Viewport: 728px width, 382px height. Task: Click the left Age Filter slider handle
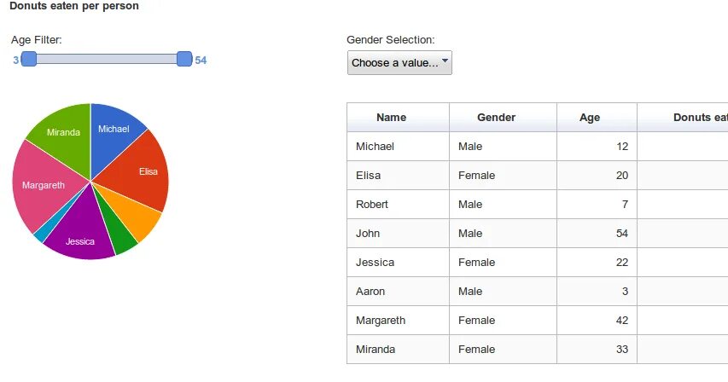[x=28, y=59]
